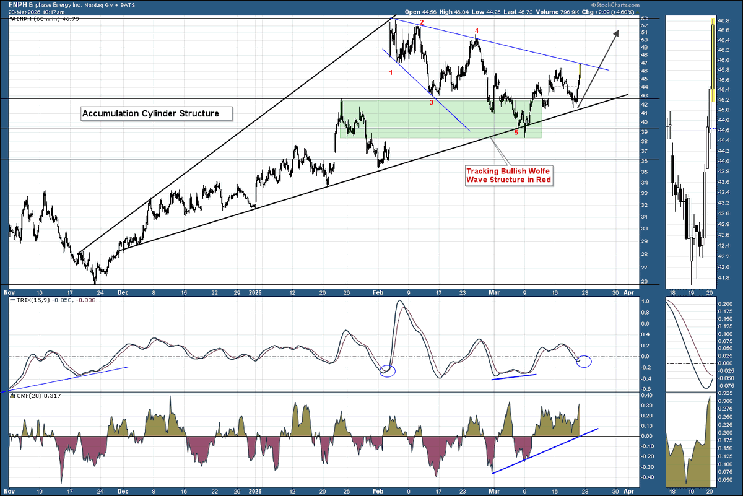
Task: Click the red Wolfe wave label 5
Action: coord(516,133)
